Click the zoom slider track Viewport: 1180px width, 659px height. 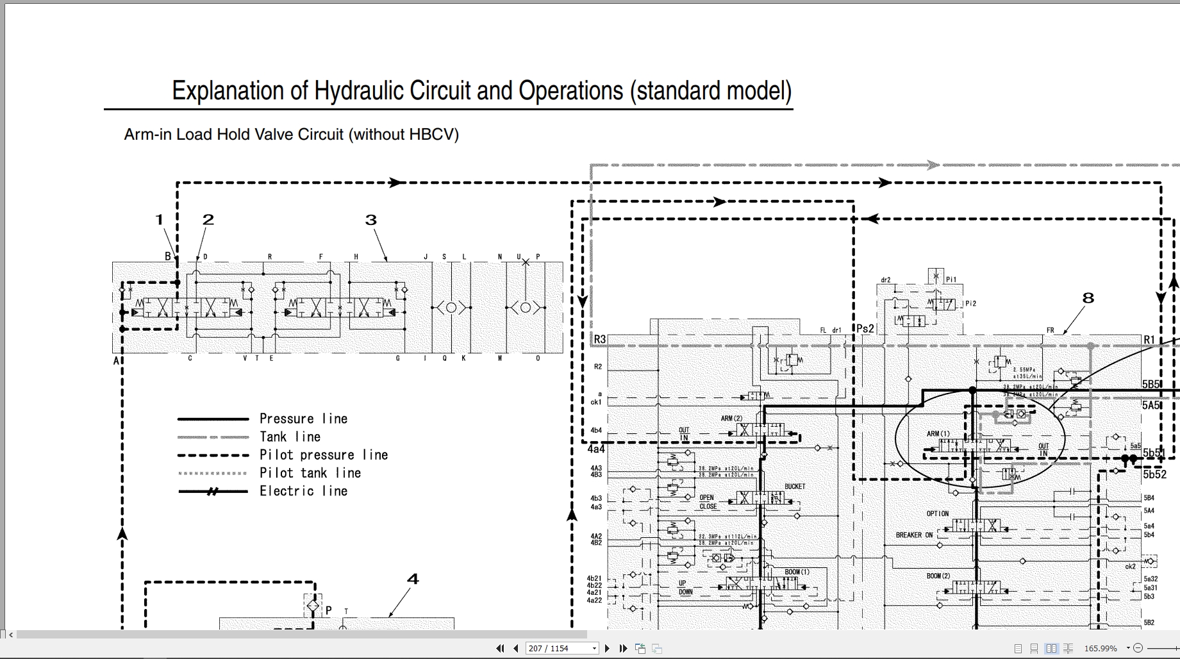click(x=1163, y=649)
